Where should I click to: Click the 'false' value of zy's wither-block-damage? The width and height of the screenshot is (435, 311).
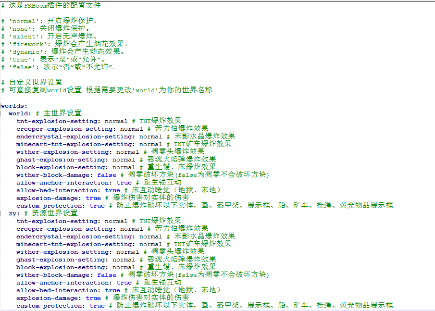coord(107,275)
